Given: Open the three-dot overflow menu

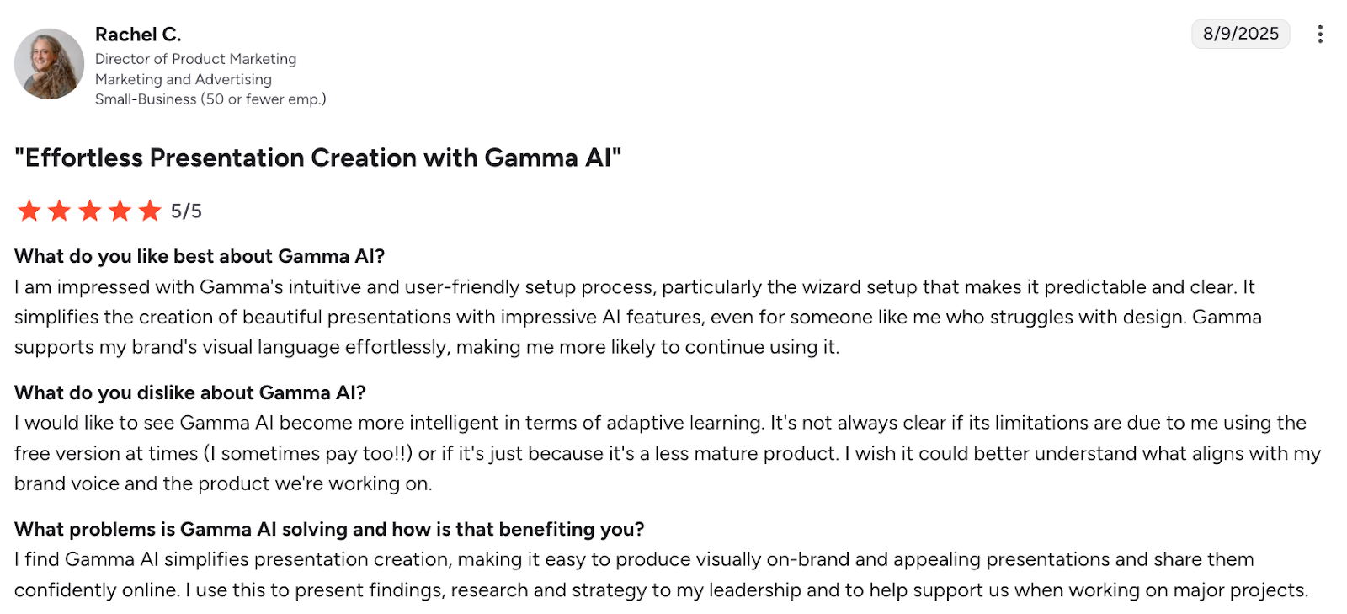Looking at the screenshot, I should (x=1318, y=34).
